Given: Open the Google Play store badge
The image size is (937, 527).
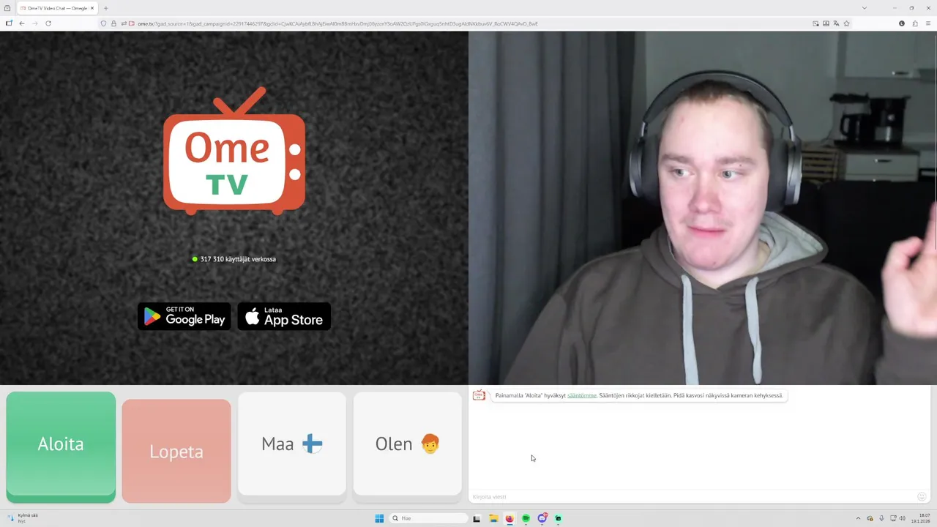Looking at the screenshot, I should tap(184, 316).
